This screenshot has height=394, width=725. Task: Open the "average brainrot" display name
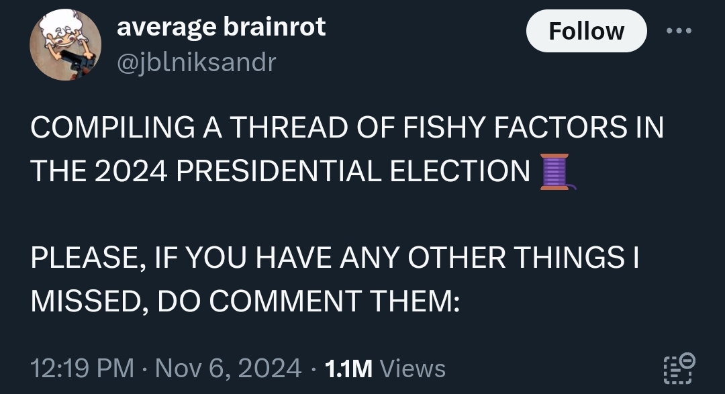[x=221, y=27]
